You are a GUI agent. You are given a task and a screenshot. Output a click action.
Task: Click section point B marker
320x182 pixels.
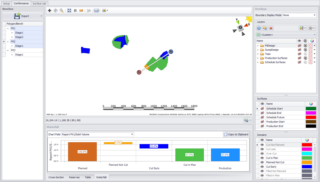pyautogui.click(x=171, y=52)
